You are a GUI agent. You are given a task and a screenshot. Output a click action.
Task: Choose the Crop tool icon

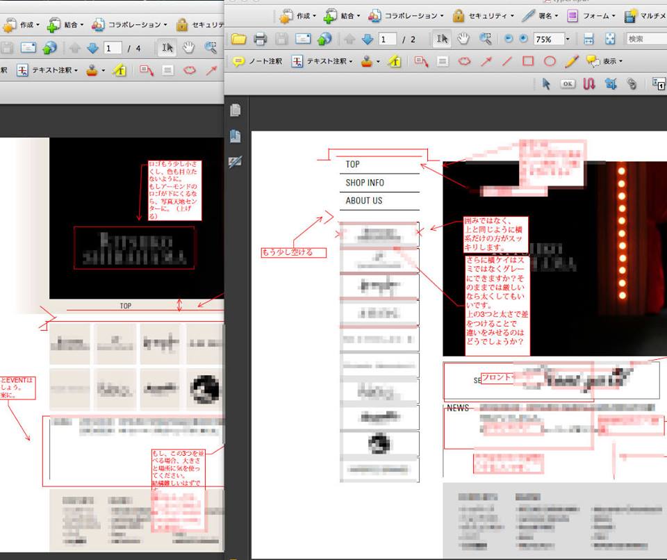pos(611,84)
